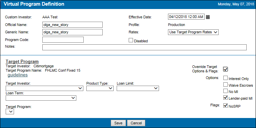Open the Loan Term dropdown
The width and height of the screenshot is (256, 128).
coord(41,98)
